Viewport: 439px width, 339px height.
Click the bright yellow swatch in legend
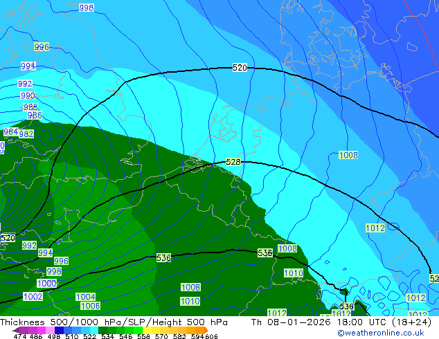(147, 330)
